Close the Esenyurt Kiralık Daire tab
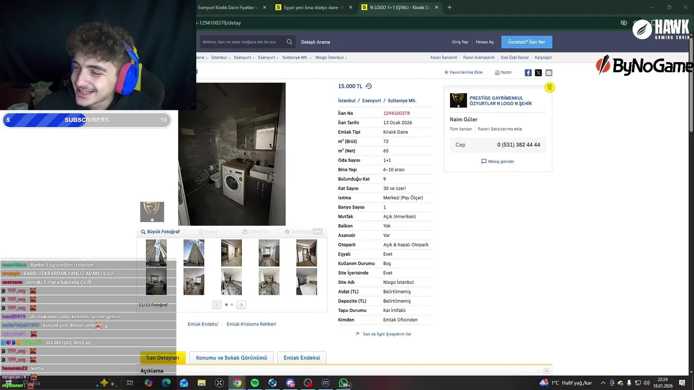Image resolution: width=694 pixels, height=390 pixels. point(265,8)
